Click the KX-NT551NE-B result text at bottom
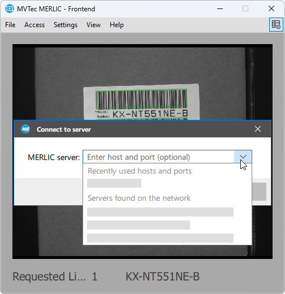Viewport: 285px width, 294px height. tap(162, 276)
